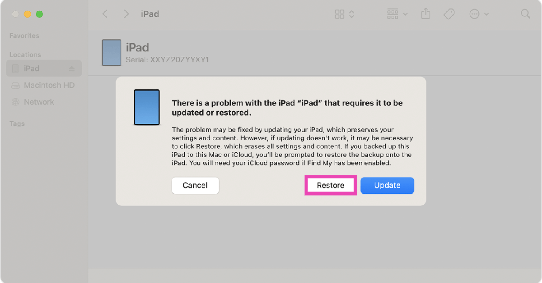Open Finder search with the magnifier icon
This screenshot has width=542, height=283.
[525, 14]
